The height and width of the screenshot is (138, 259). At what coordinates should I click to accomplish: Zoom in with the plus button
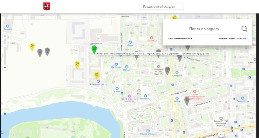coord(5,36)
